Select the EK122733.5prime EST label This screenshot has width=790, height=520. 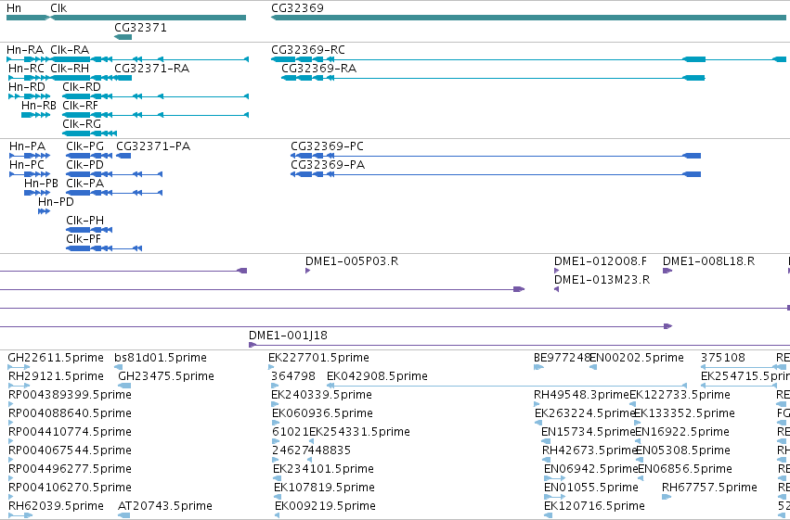[680, 395]
